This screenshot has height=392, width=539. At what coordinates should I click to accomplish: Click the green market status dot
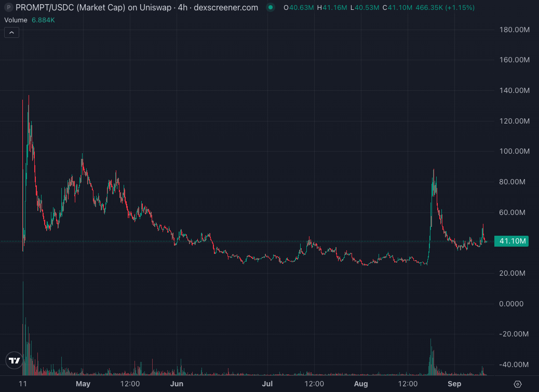click(271, 7)
